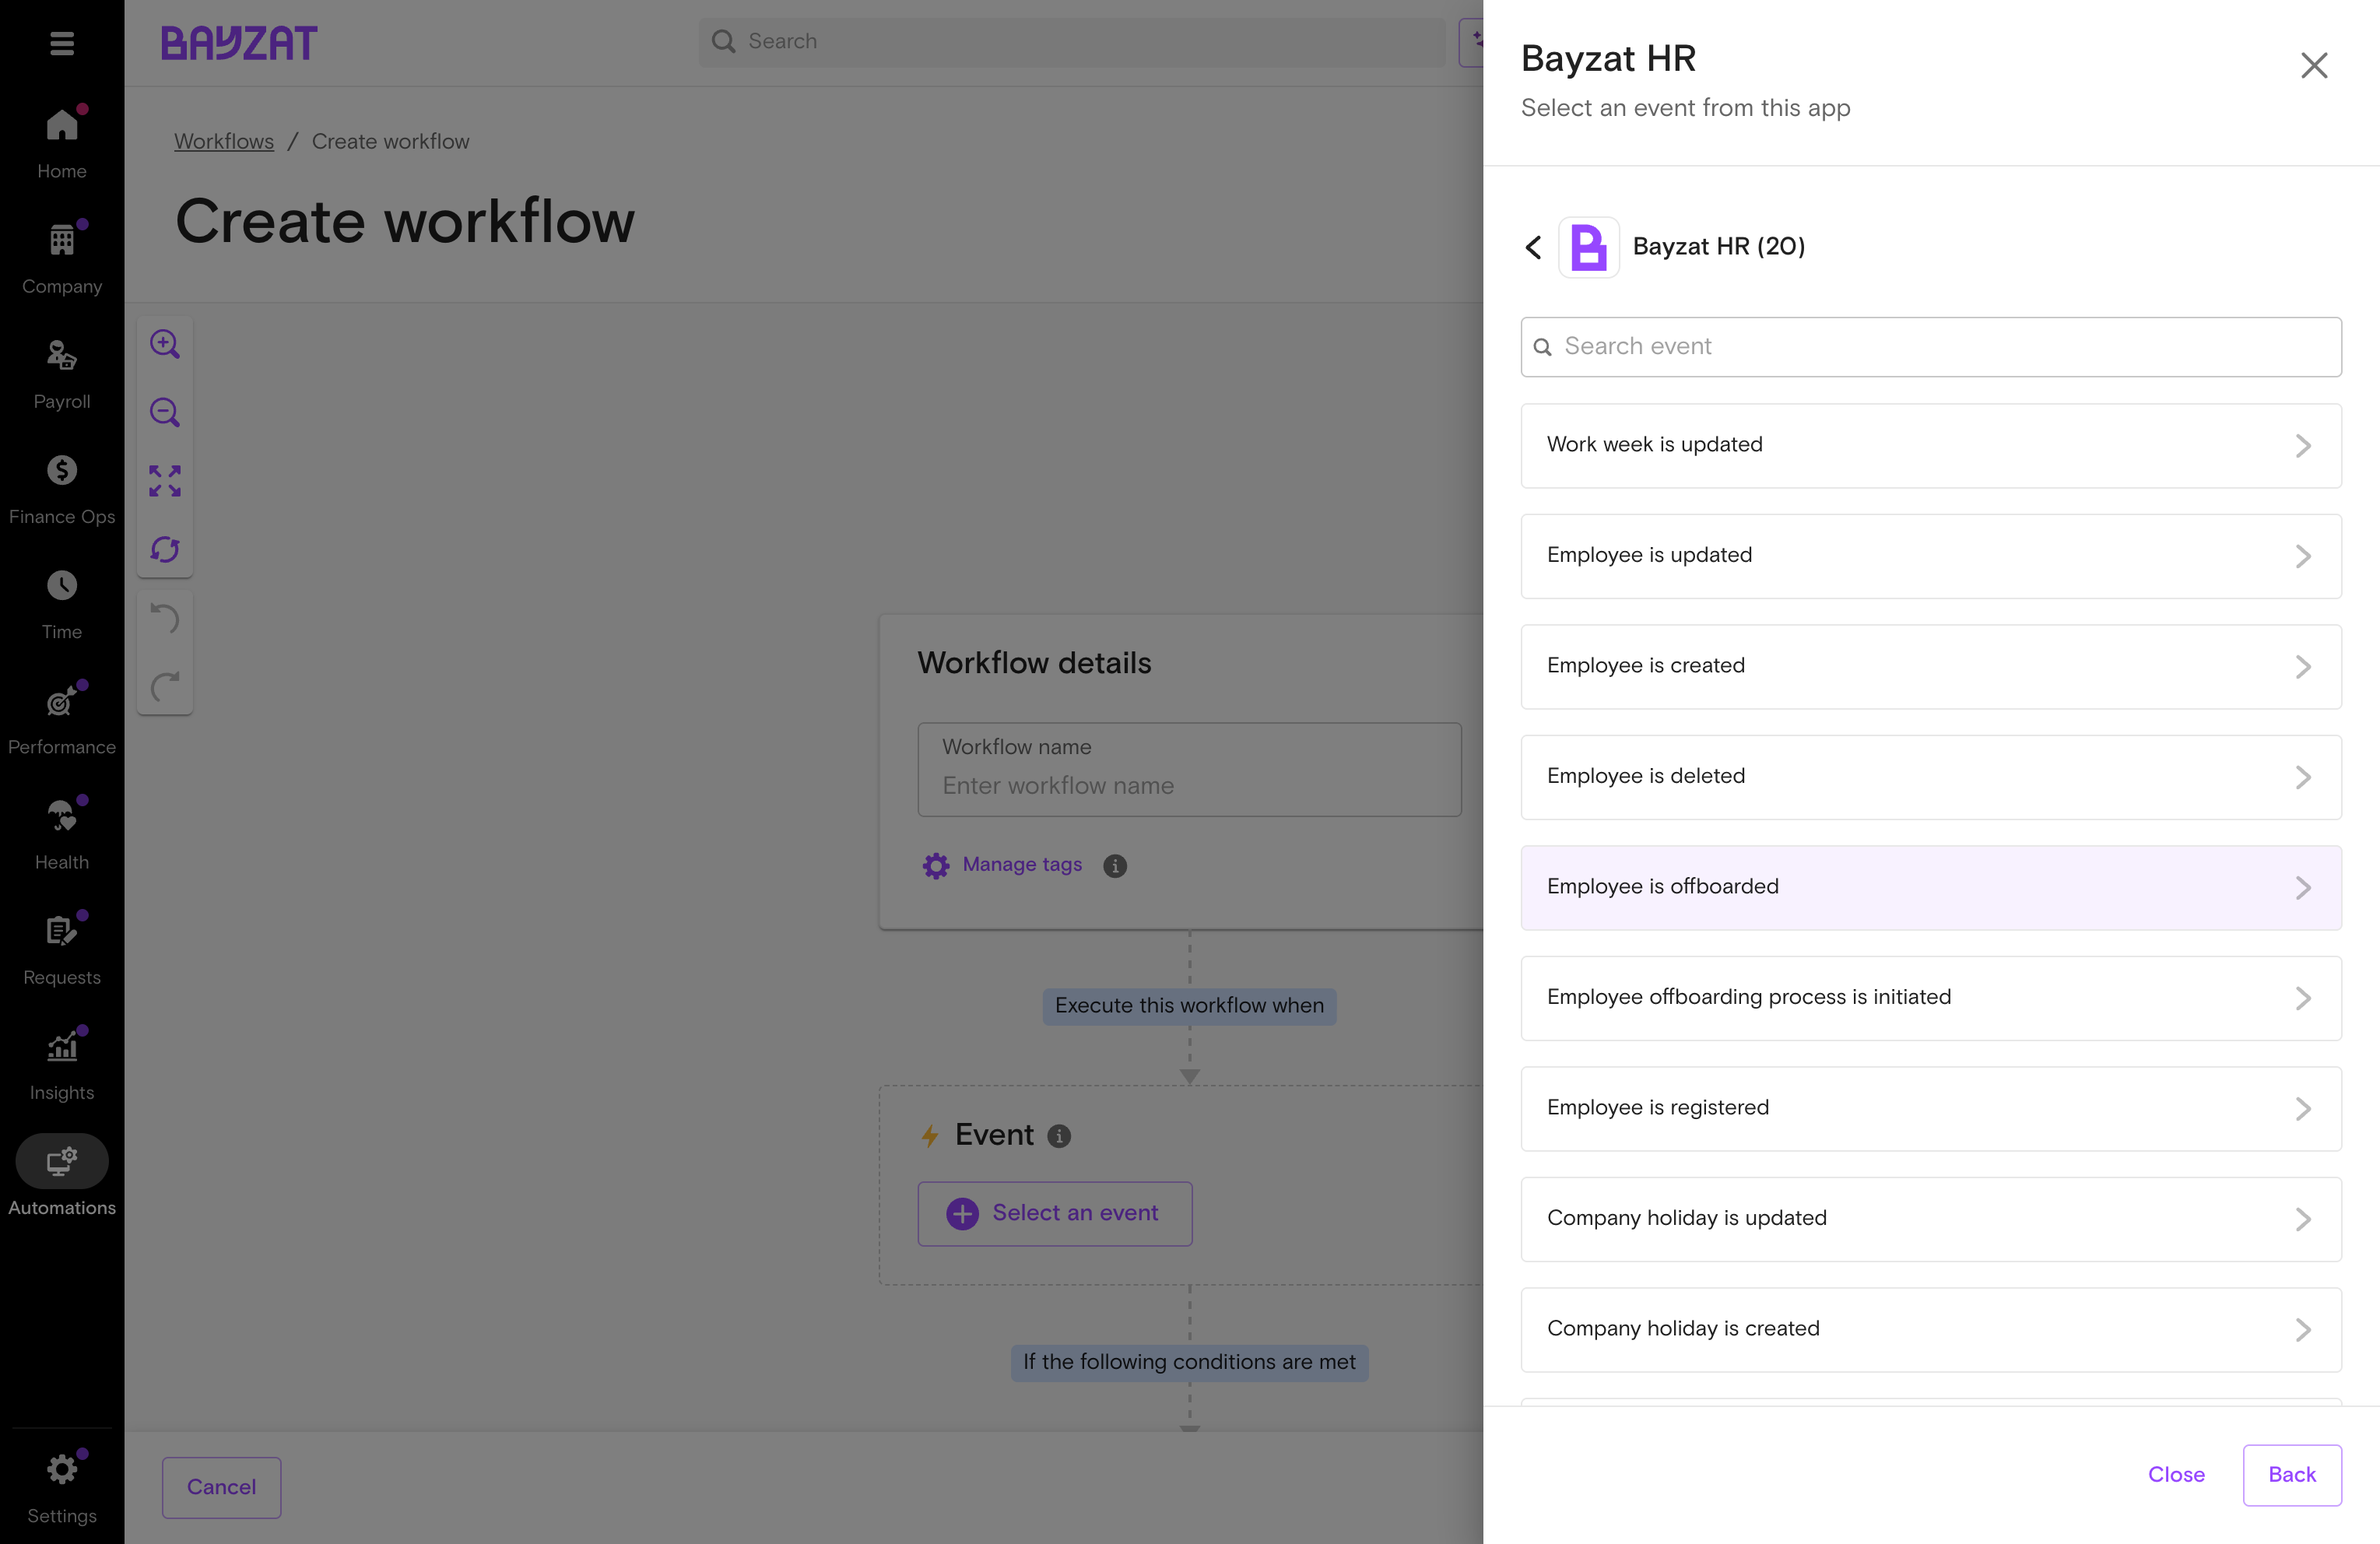This screenshot has height=1544, width=2380.
Task: Click info icon next to Manage tags
Action: [x=1115, y=866]
